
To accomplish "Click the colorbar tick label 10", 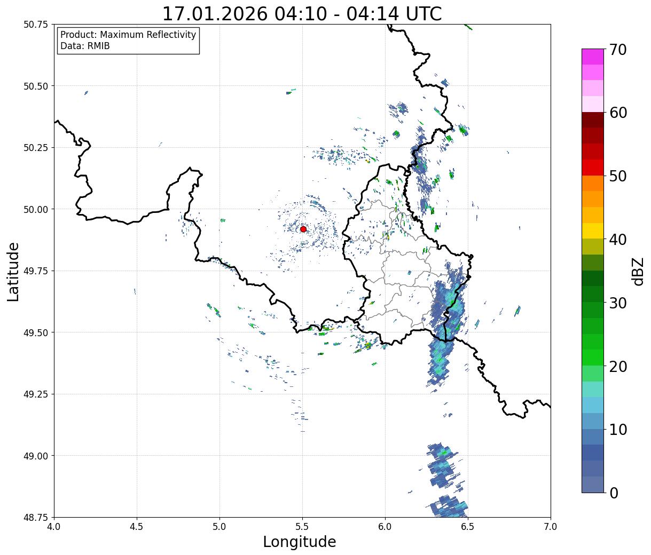I will pos(618,430).
